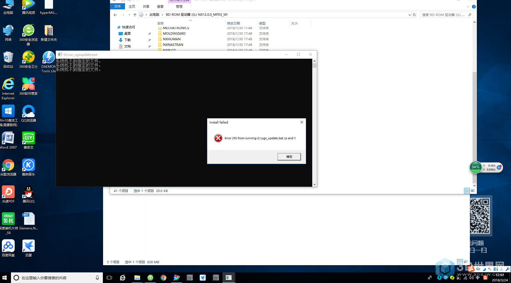Open the 查看 ribbon tab
This screenshot has height=283, width=511.
pos(160,6)
